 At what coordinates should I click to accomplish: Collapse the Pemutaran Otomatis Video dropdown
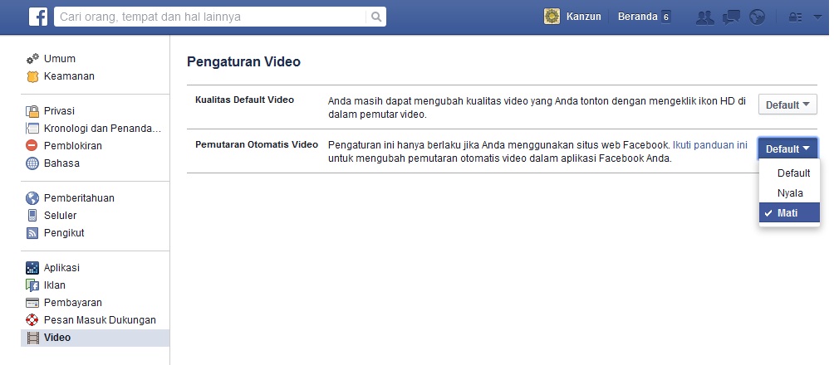[787, 149]
